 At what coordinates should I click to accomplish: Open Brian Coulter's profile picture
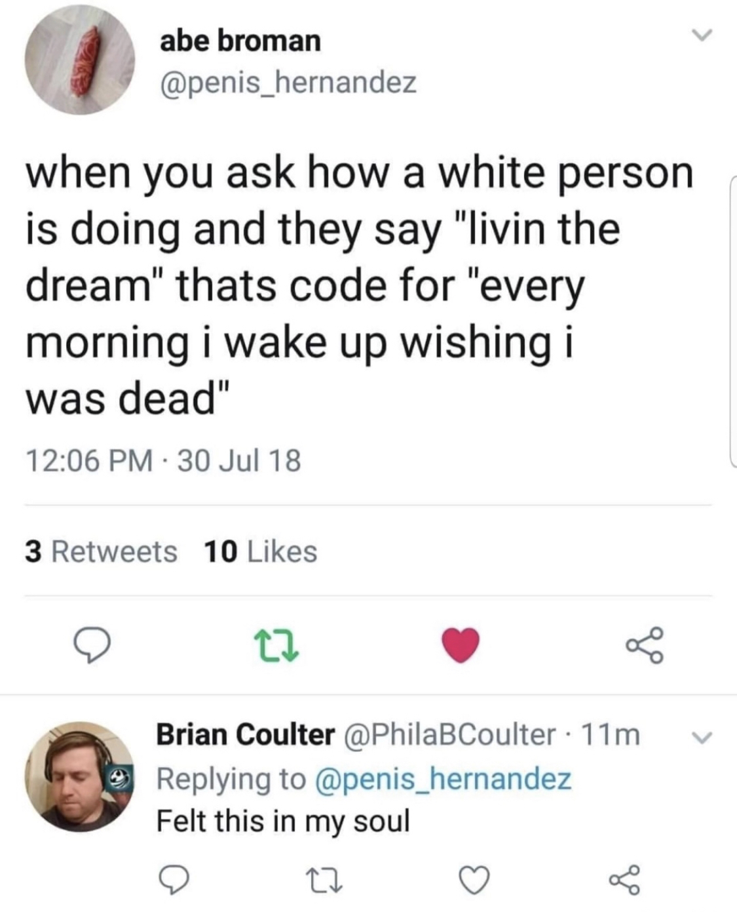(x=80, y=777)
